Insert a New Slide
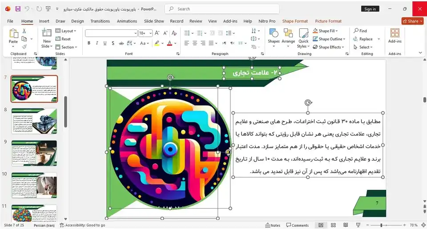 coord(47,38)
